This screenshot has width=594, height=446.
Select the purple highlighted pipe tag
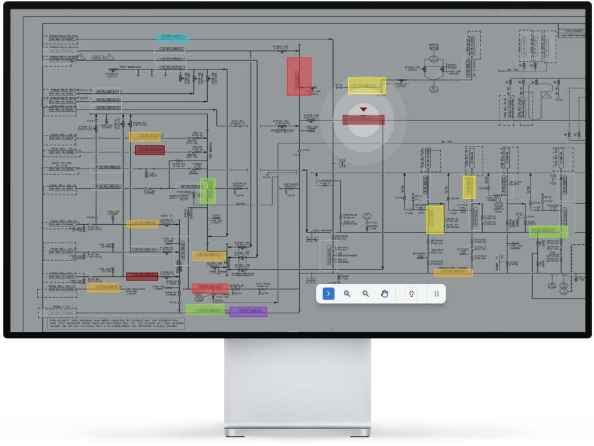pos(248,312)
